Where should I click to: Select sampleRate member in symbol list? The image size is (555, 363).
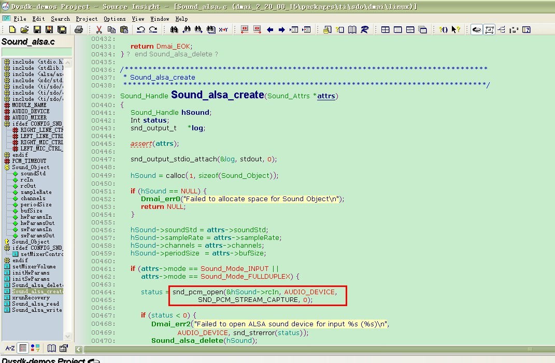pyautogui.click(x=36, y=192)
